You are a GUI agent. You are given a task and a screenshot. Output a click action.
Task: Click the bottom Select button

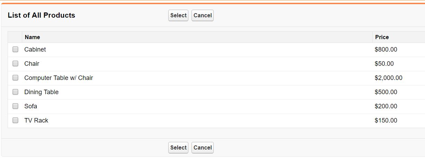pyautogui.click(x=178, y=147)
